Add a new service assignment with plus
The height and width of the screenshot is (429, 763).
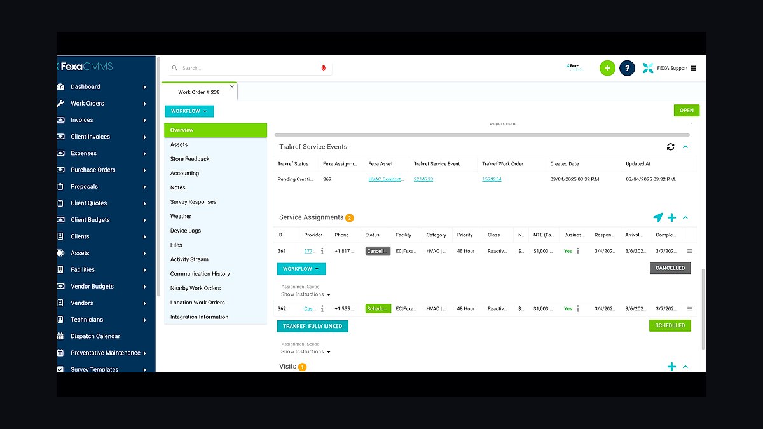pos(671,217)
